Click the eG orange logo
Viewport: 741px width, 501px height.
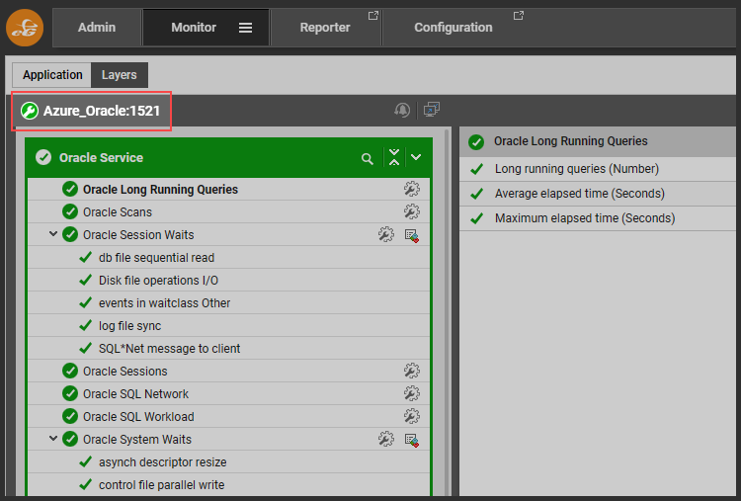tap(25, 28)
